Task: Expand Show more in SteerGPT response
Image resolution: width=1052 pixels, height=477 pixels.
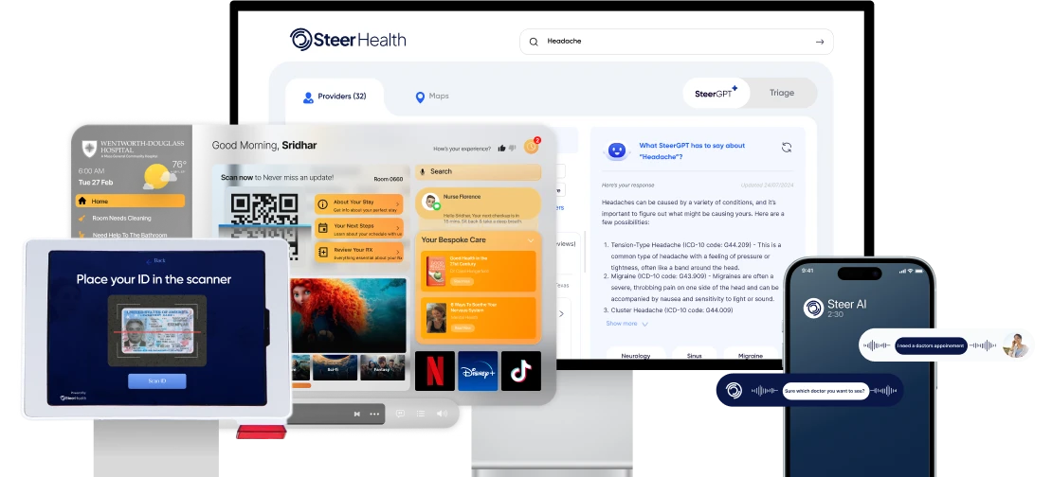Action: 627,324
